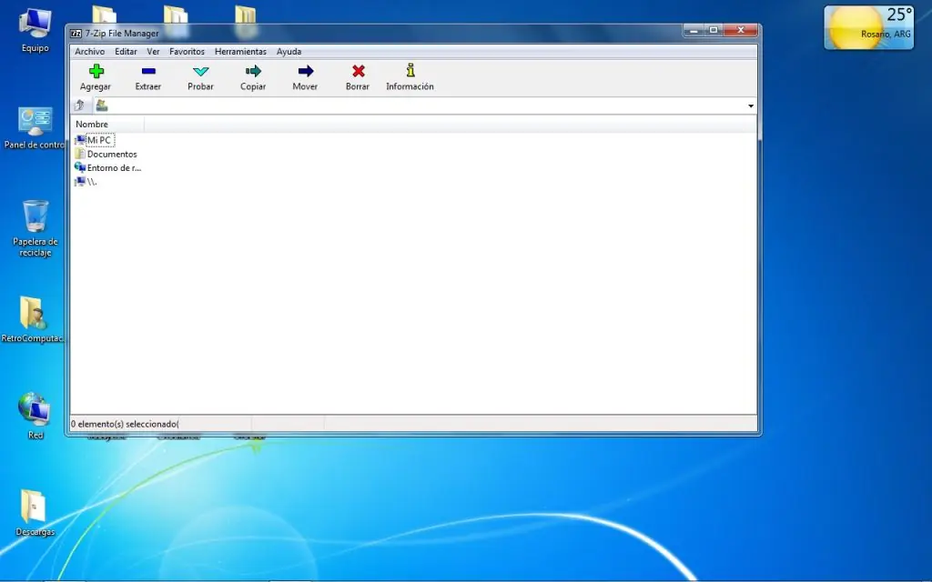The image size is (932, 582).
Task: Click inside the address path field
Action: pyautogui.click(x=426, y=105)
